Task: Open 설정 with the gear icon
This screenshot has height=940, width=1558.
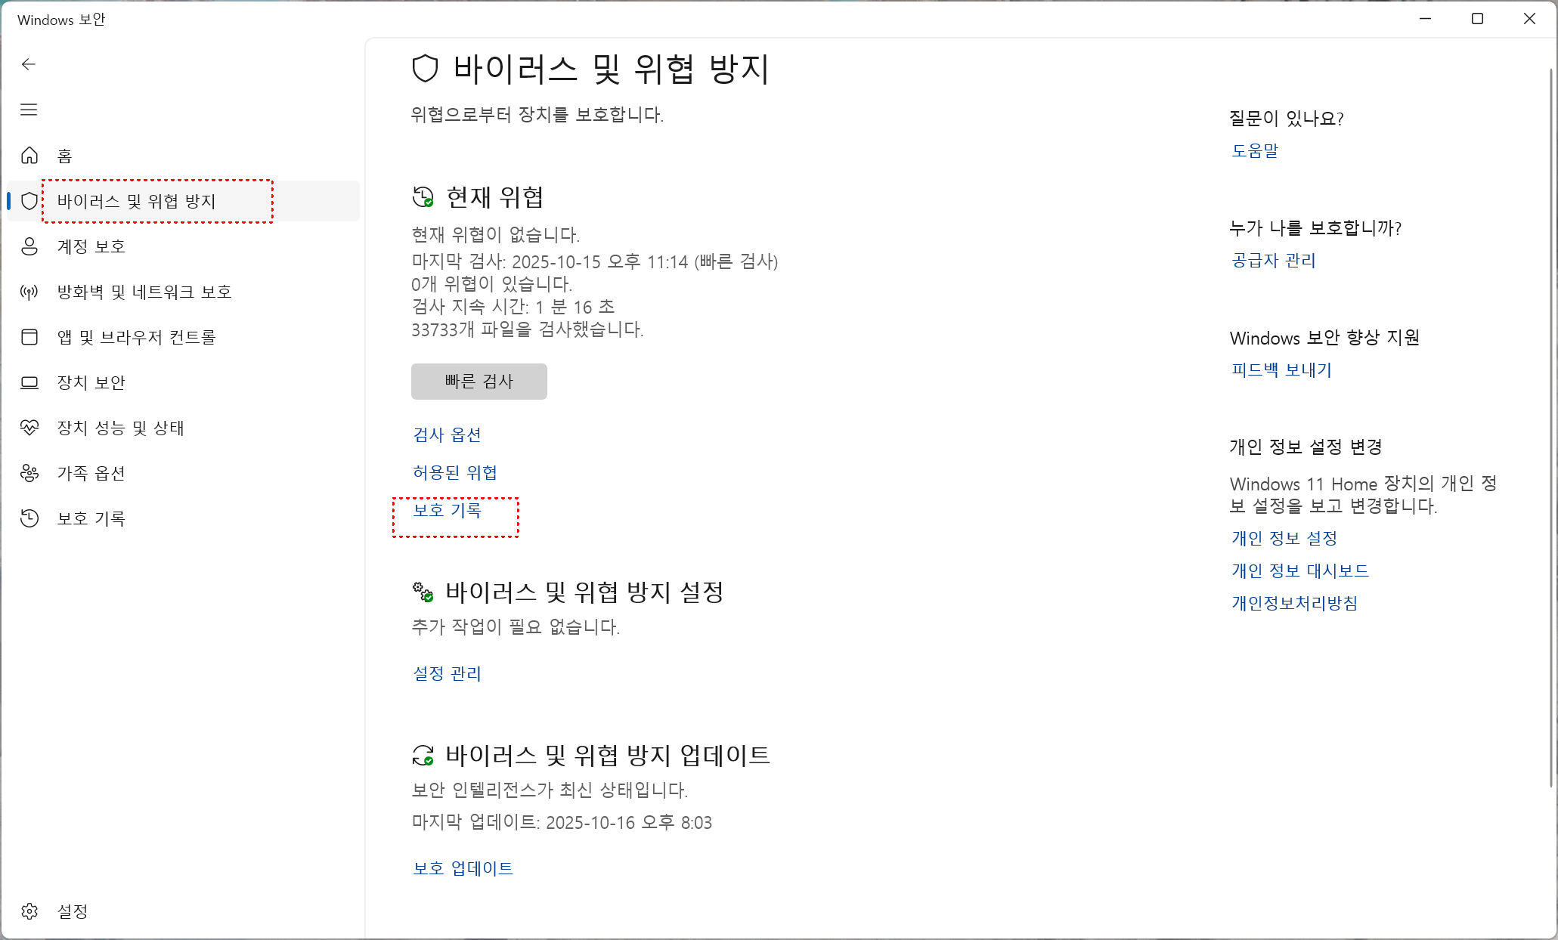Action: point(72,912)
